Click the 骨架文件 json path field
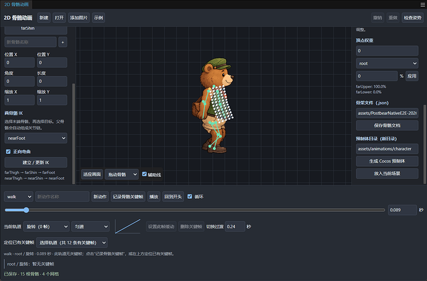 (x=387, y=113)
